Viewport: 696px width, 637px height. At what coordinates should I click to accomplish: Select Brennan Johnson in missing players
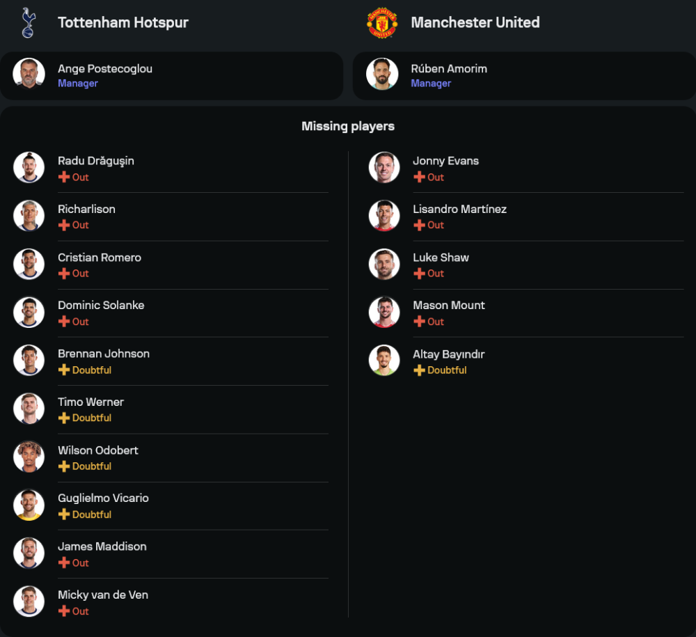point(104,354)
